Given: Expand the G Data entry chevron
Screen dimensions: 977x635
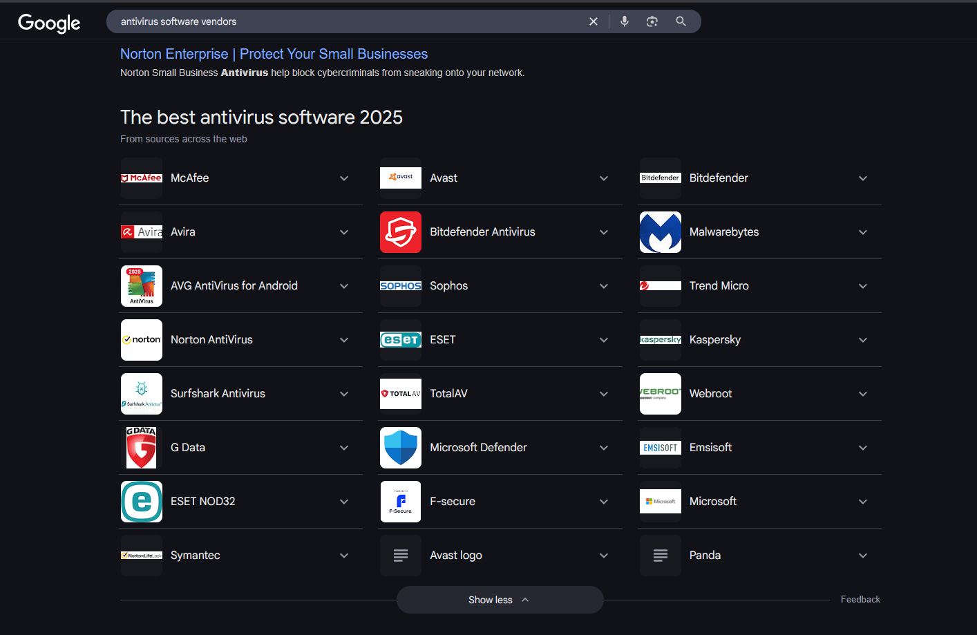Looking at the screenshot, I should pyautogui.click(x=344, y=448).
